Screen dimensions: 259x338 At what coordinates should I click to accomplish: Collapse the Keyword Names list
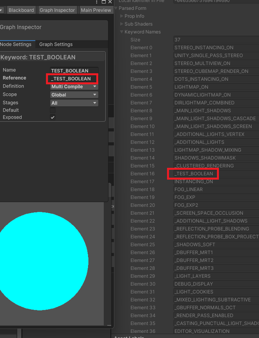(122, 32)
